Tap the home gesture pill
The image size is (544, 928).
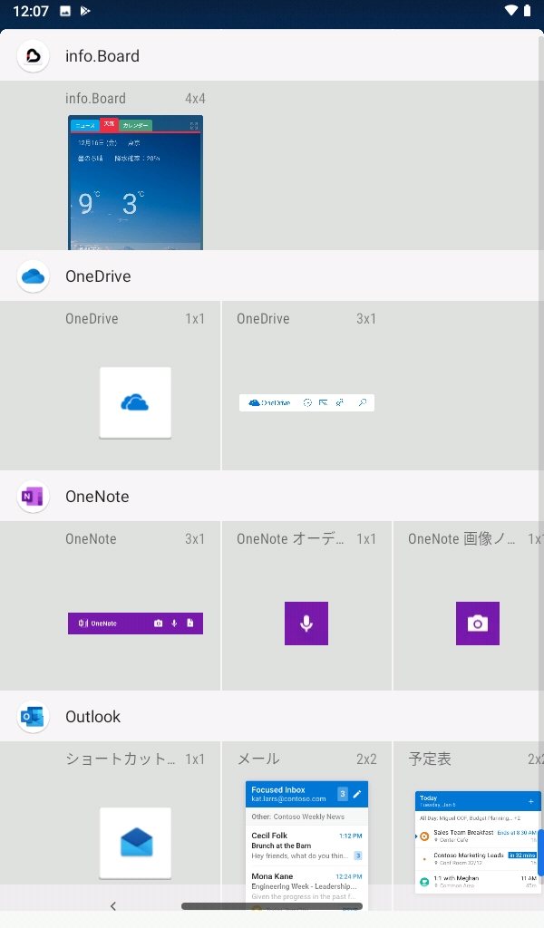pyautogui.click(x=272, y=906)
